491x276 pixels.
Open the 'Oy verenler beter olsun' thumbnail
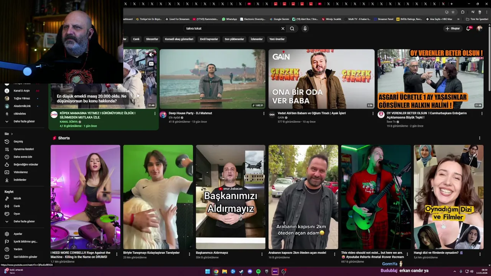pyautogui.click(x=430, y=79)
